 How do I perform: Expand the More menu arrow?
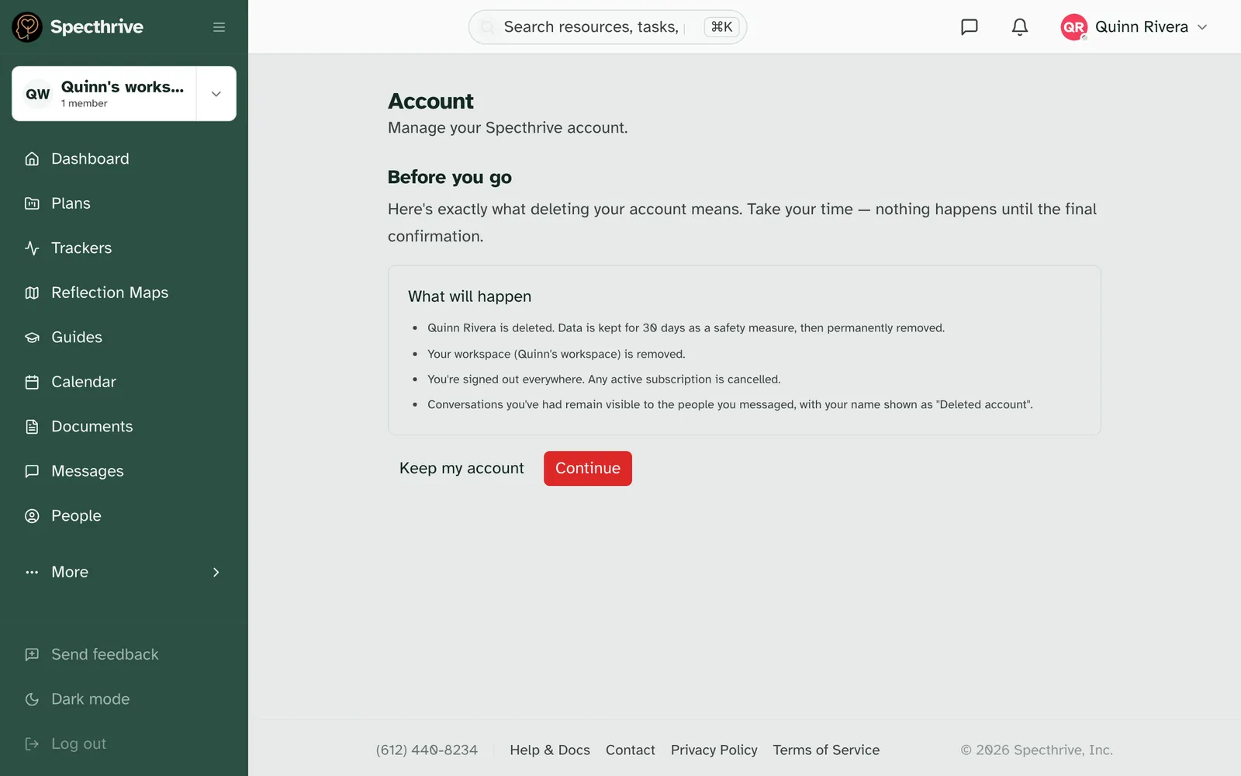click(216, 573)
